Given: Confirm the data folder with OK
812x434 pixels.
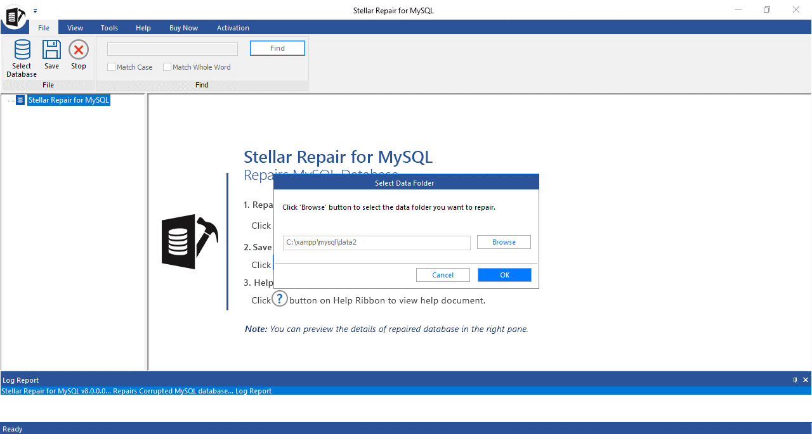Looking at the screenshot, I should (504, 274).
